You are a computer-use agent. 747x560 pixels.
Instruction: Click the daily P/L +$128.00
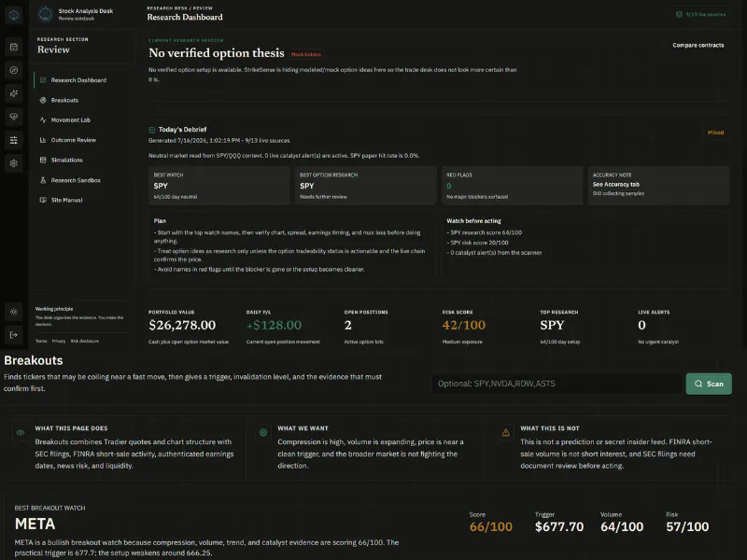pos(274,325)
